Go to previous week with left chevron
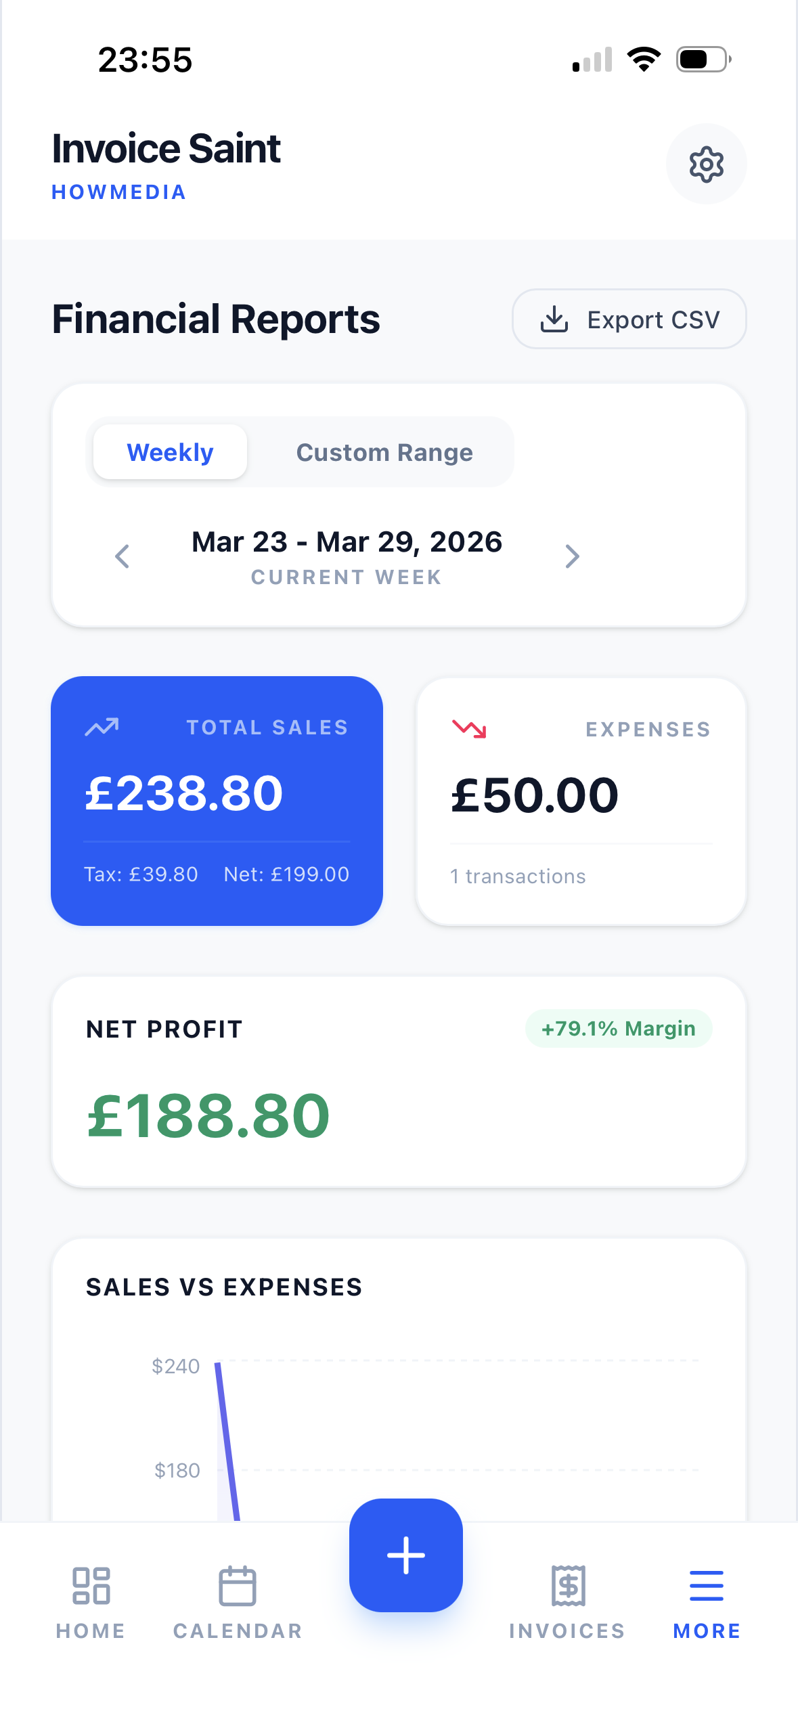 pos(123,556)
